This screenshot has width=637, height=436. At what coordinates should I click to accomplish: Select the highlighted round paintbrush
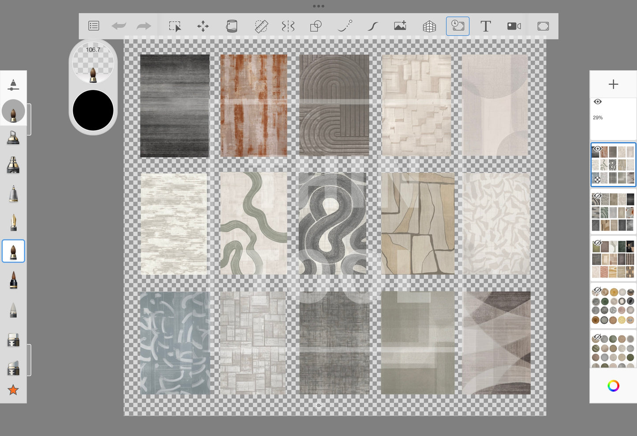[13, 251]
